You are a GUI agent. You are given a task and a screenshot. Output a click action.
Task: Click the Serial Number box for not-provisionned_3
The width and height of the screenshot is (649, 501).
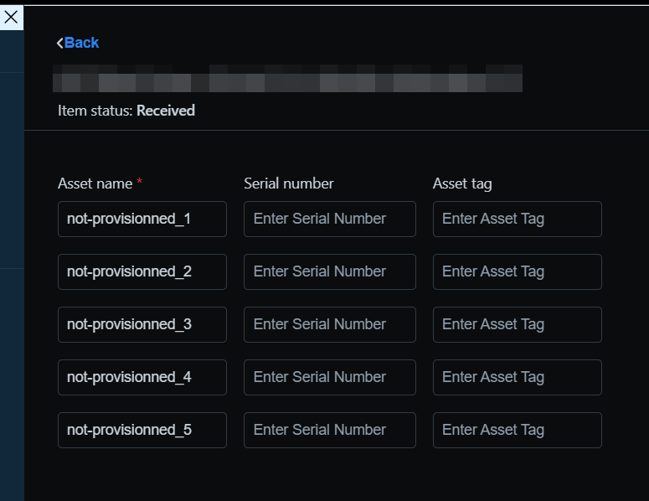pos(329,324)
